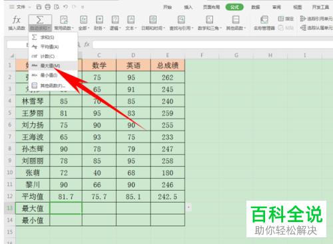Click the Text functions A icon

point(131,20)
